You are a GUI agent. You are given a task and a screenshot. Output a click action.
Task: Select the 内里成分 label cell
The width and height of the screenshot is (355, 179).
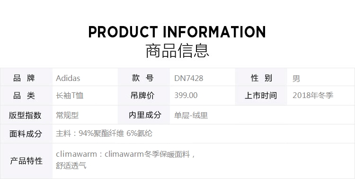144,115
